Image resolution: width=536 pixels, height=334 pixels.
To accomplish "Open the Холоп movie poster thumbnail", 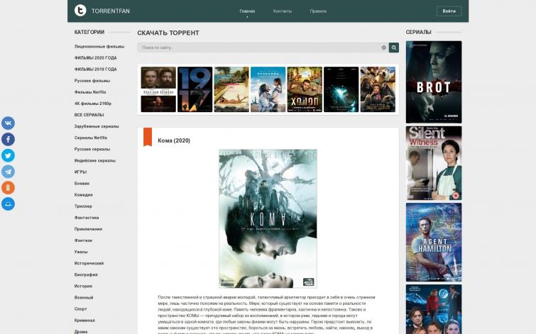I will 305,89.
